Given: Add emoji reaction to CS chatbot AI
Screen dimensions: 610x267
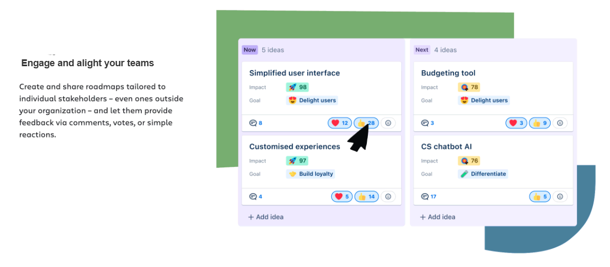Looking at the screenshot, I should click(x=560, y=197).
